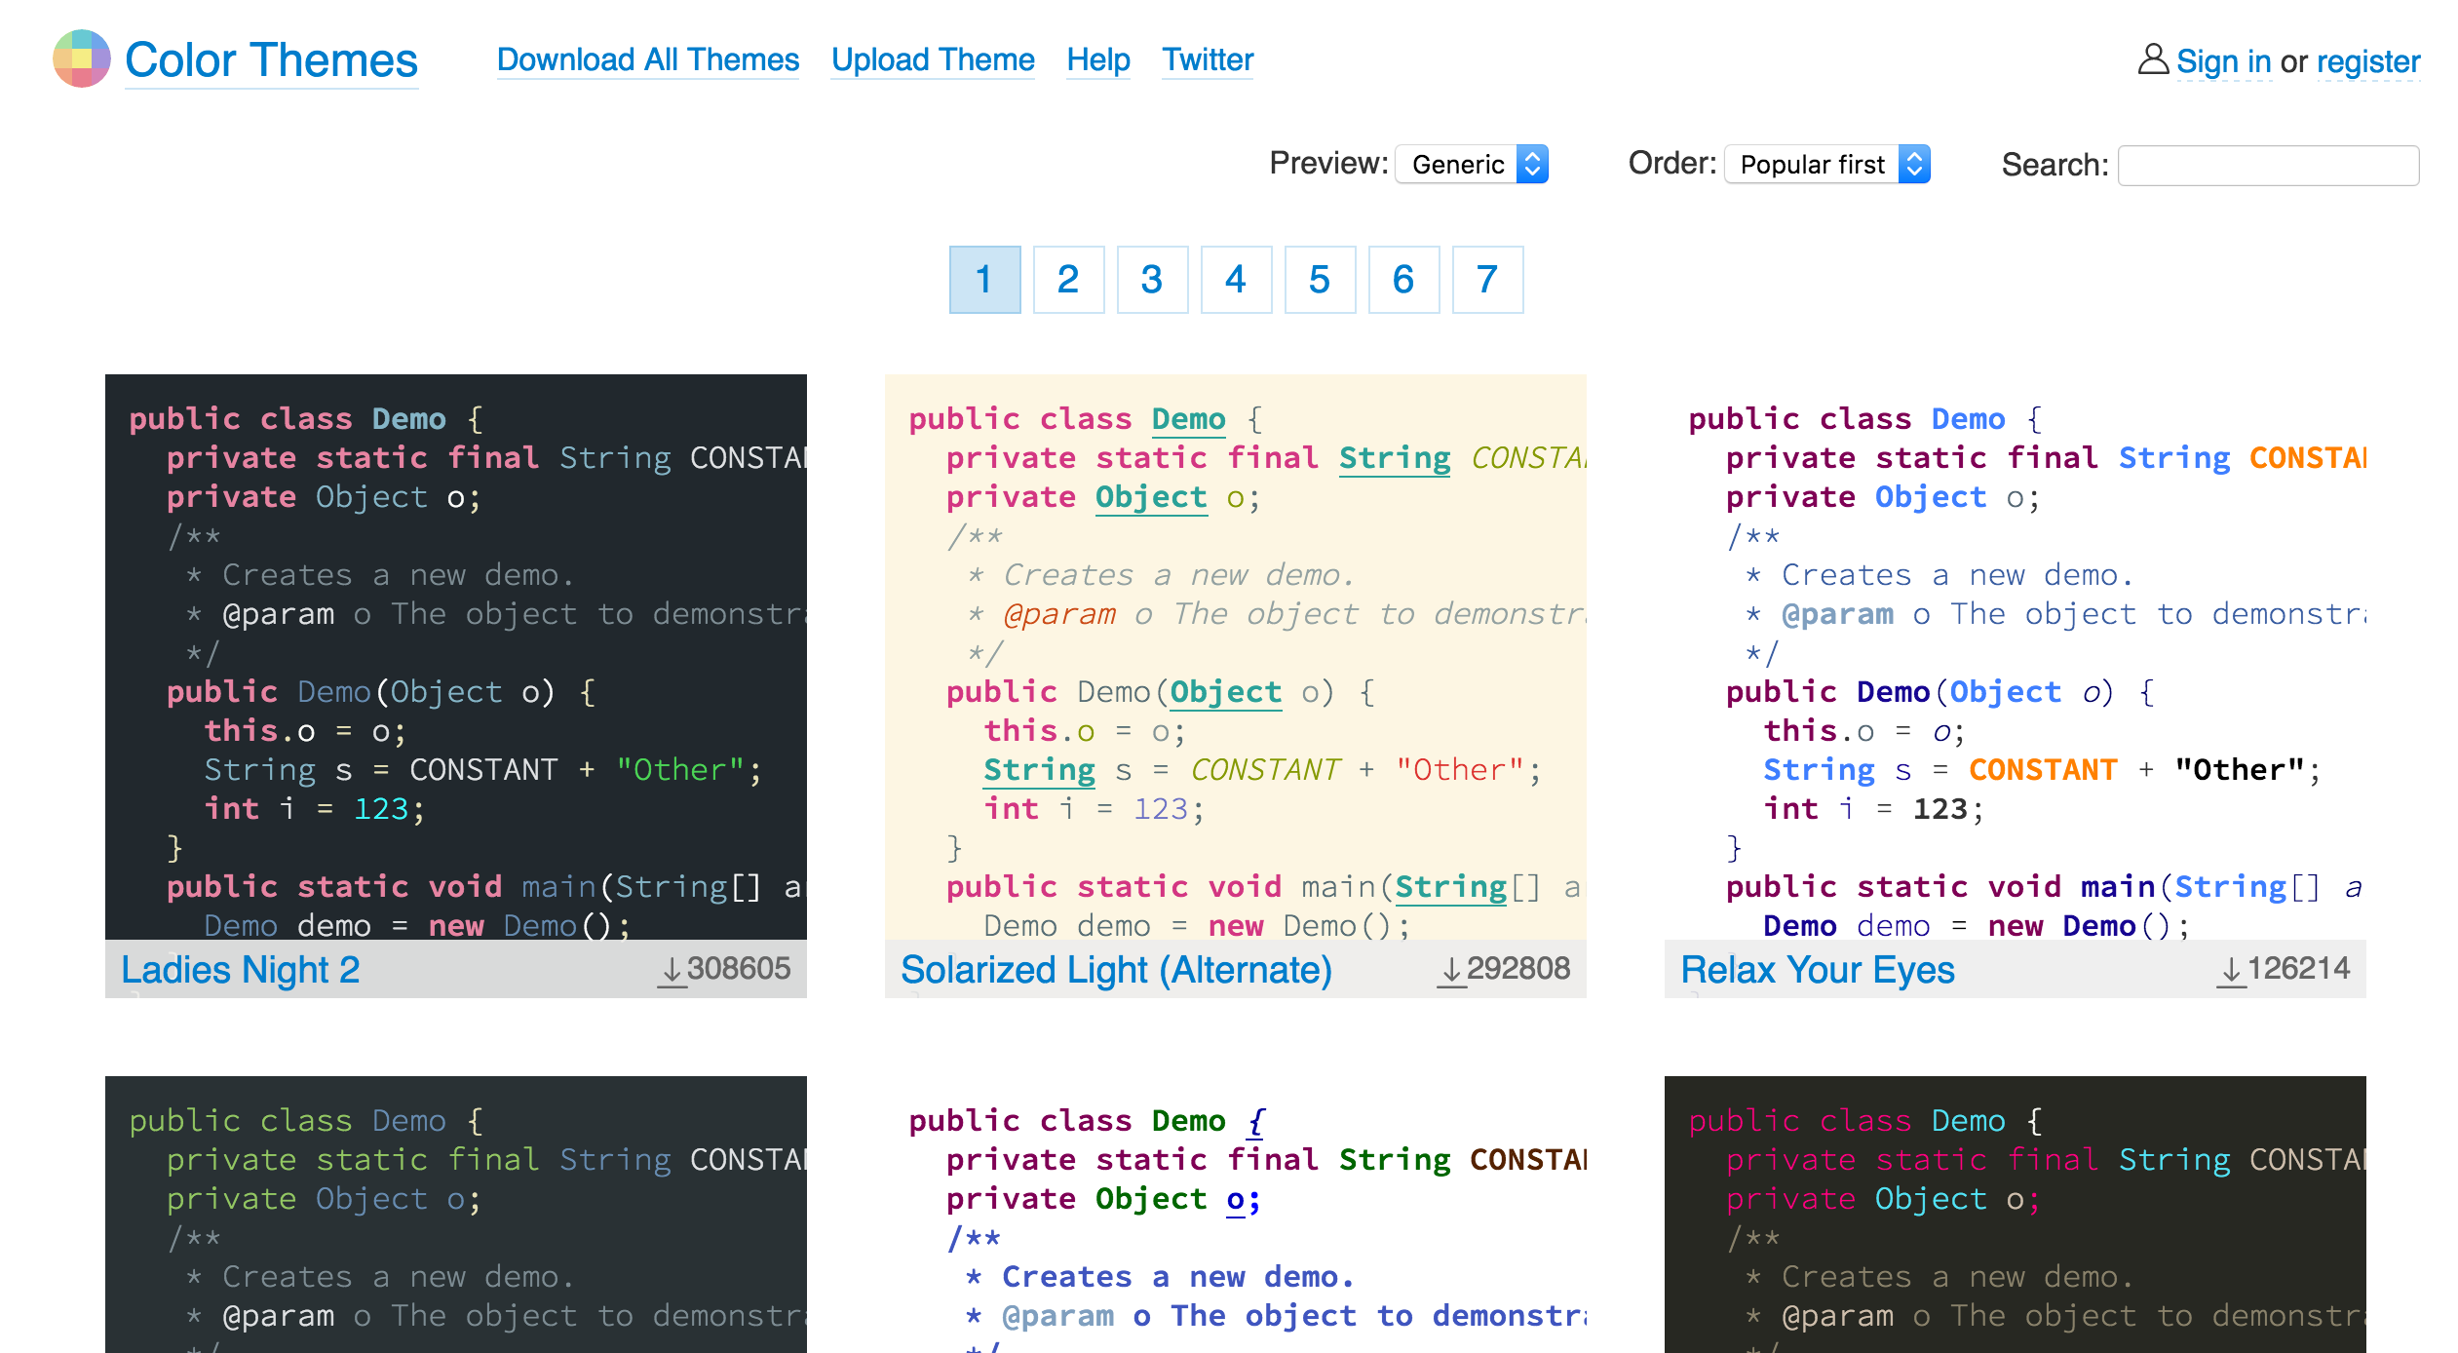Click the Upload Theme icon
Image resolution: width=2458 pixels, height=1353 pixels.
[933, 60]
